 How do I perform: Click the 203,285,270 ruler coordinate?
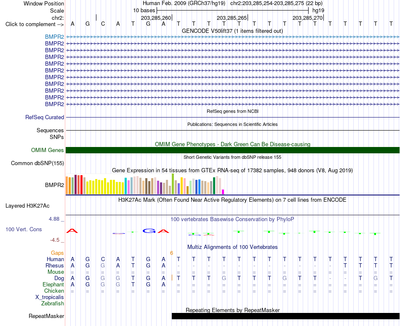[x=307, y=18]
